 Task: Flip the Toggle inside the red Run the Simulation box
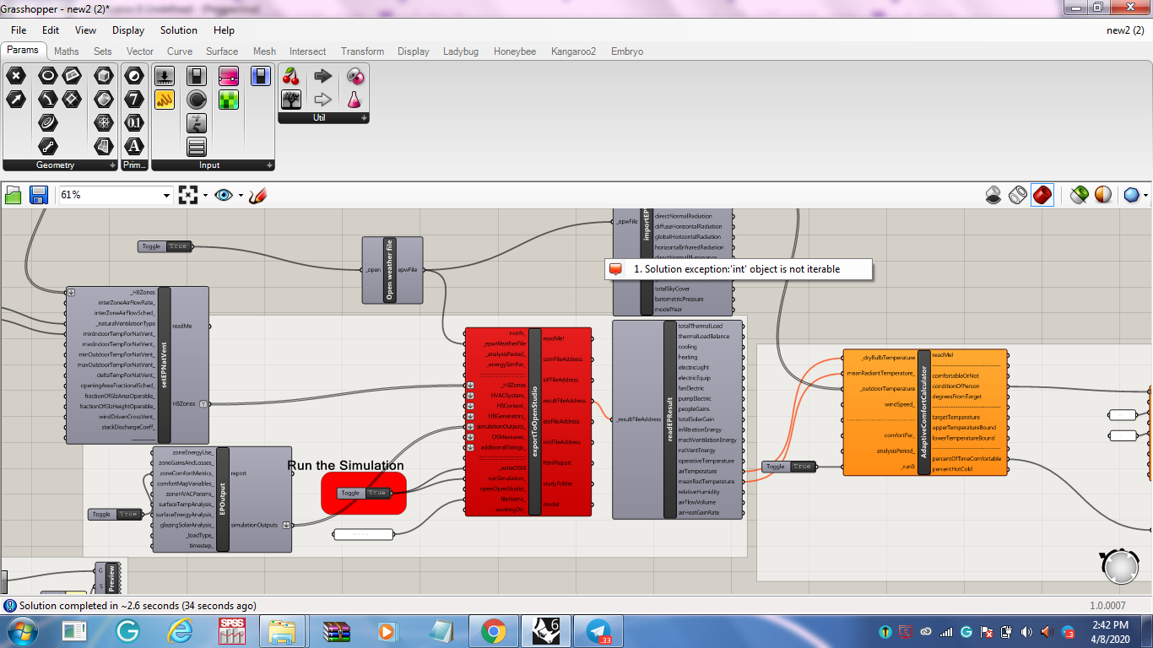coord(364,493)
